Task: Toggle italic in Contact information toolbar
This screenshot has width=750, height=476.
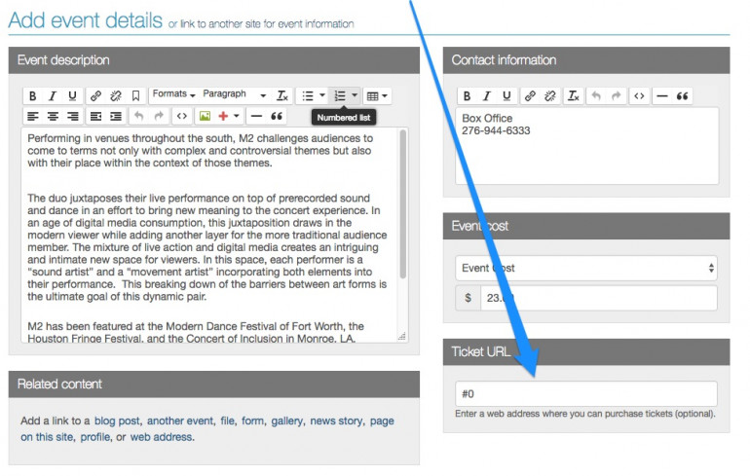Action: 487,96
